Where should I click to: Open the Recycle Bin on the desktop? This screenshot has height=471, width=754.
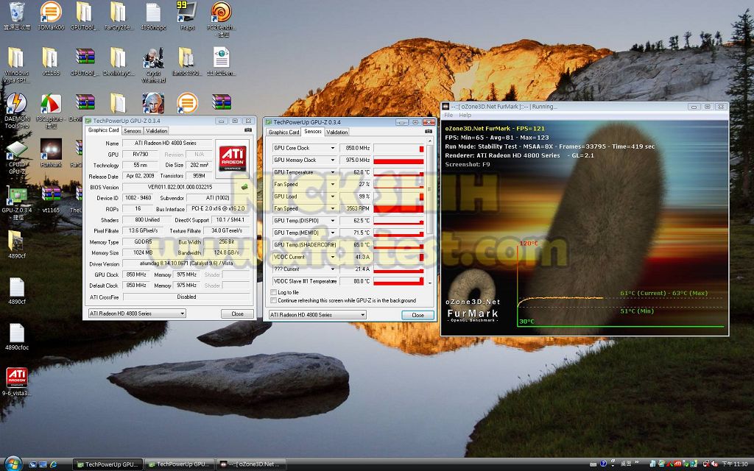click(x=15, y=13)
